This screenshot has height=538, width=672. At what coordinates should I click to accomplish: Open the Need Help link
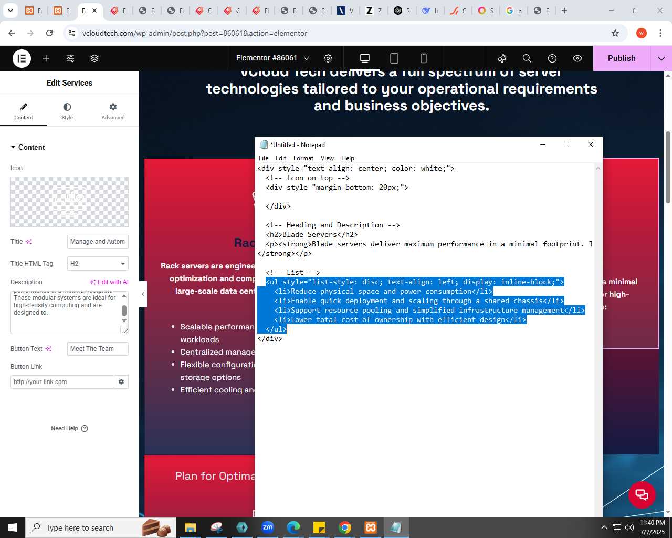[x=69, y=428]
